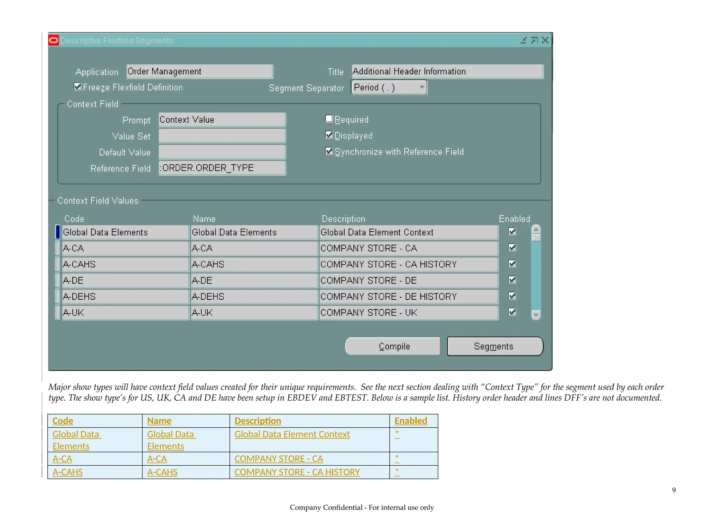The height and width of the screenshot is (531, 708).
Task: Click the Application field Order Management
Action: point(199,72)
